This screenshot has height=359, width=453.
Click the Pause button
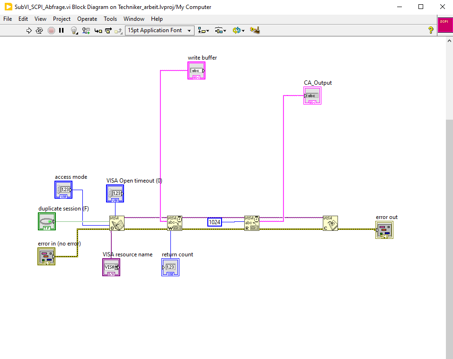tap(61, 30)
